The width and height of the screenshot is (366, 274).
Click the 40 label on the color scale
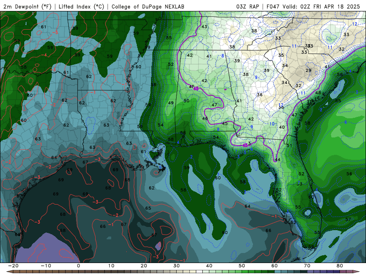click(x=209, y=266)
